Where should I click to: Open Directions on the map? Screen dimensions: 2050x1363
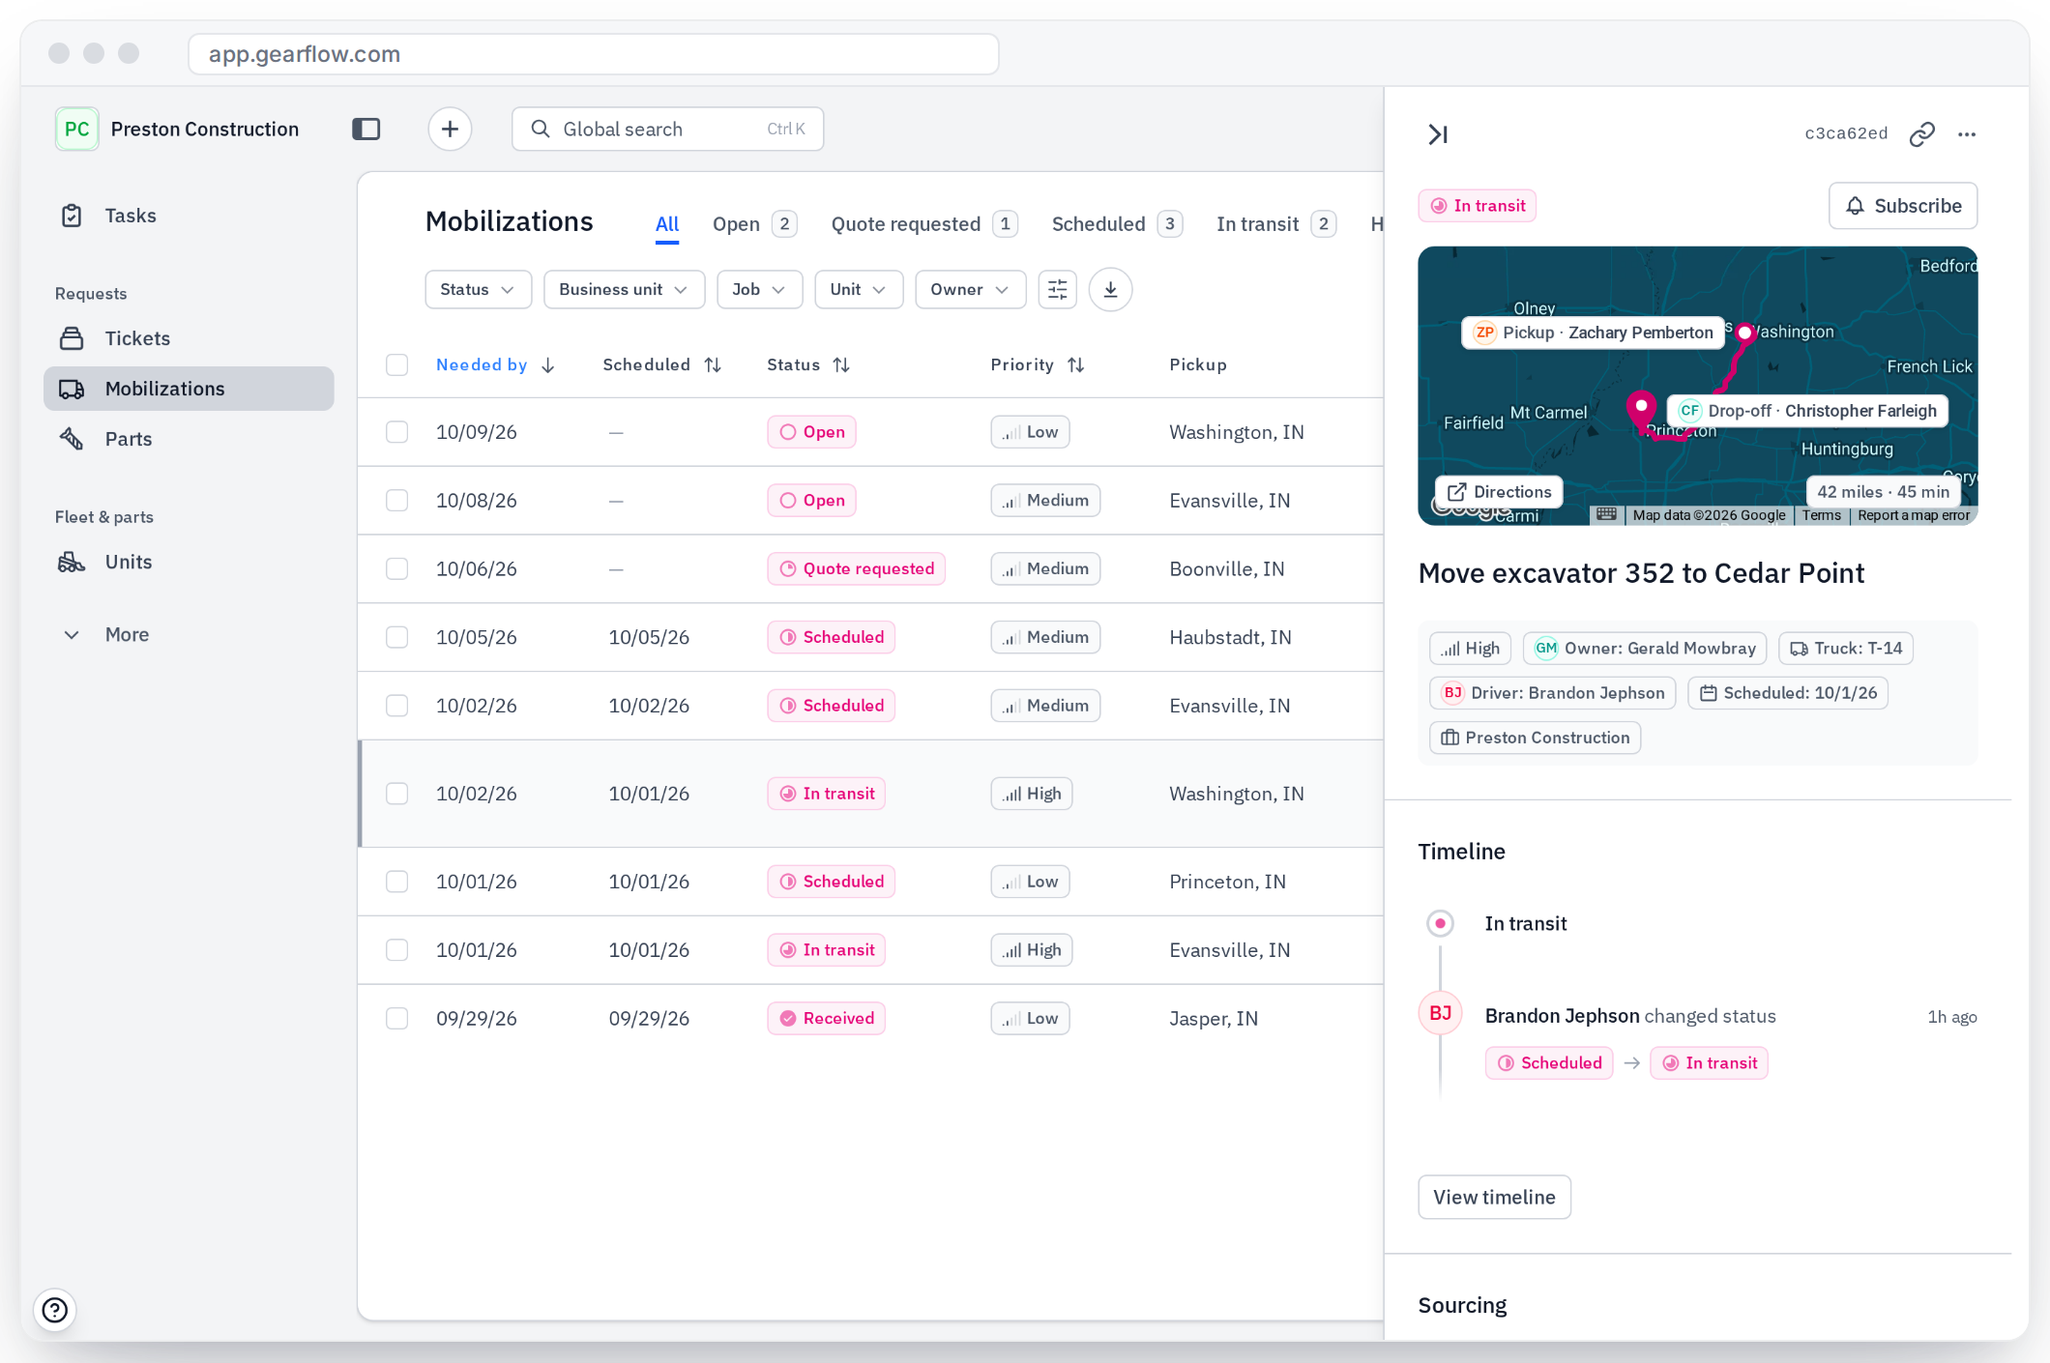(1499, 492)
